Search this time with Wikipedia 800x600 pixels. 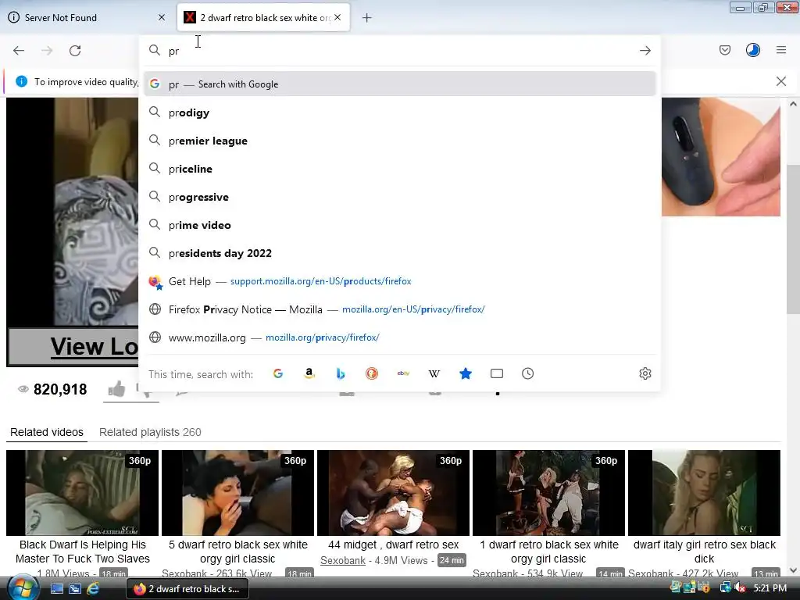click(x=434, y=373)
